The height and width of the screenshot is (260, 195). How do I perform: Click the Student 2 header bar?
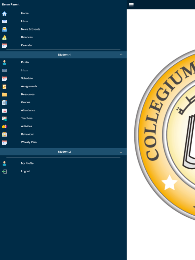[63, 152]
